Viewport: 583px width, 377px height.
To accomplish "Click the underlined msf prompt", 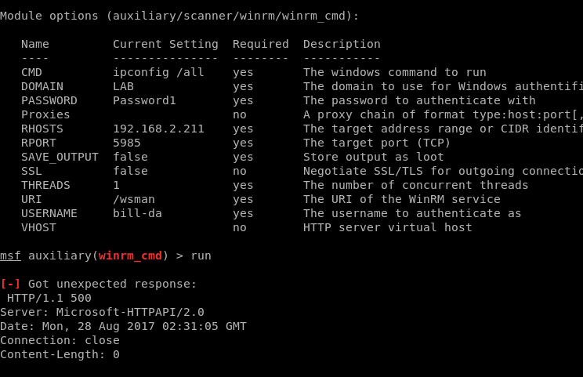I will [x=10, y=256].
